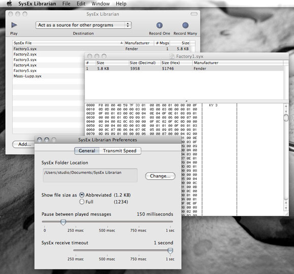Click the Add... button
294x274 pixels.
click(24, 144)
